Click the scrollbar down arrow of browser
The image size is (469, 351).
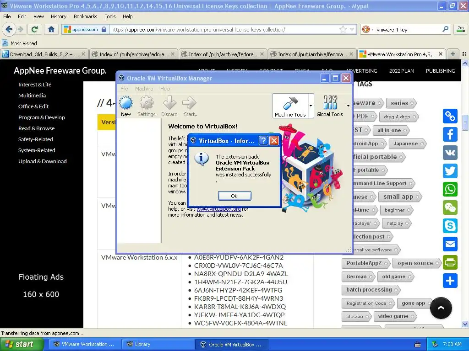465,324
